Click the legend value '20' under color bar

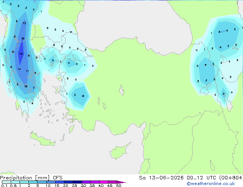pos(66,185)
